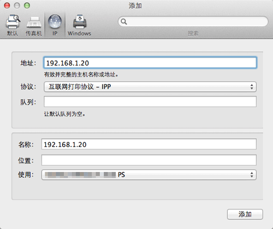Click the 位置 label
273x229 pixels.
(26, 161)
